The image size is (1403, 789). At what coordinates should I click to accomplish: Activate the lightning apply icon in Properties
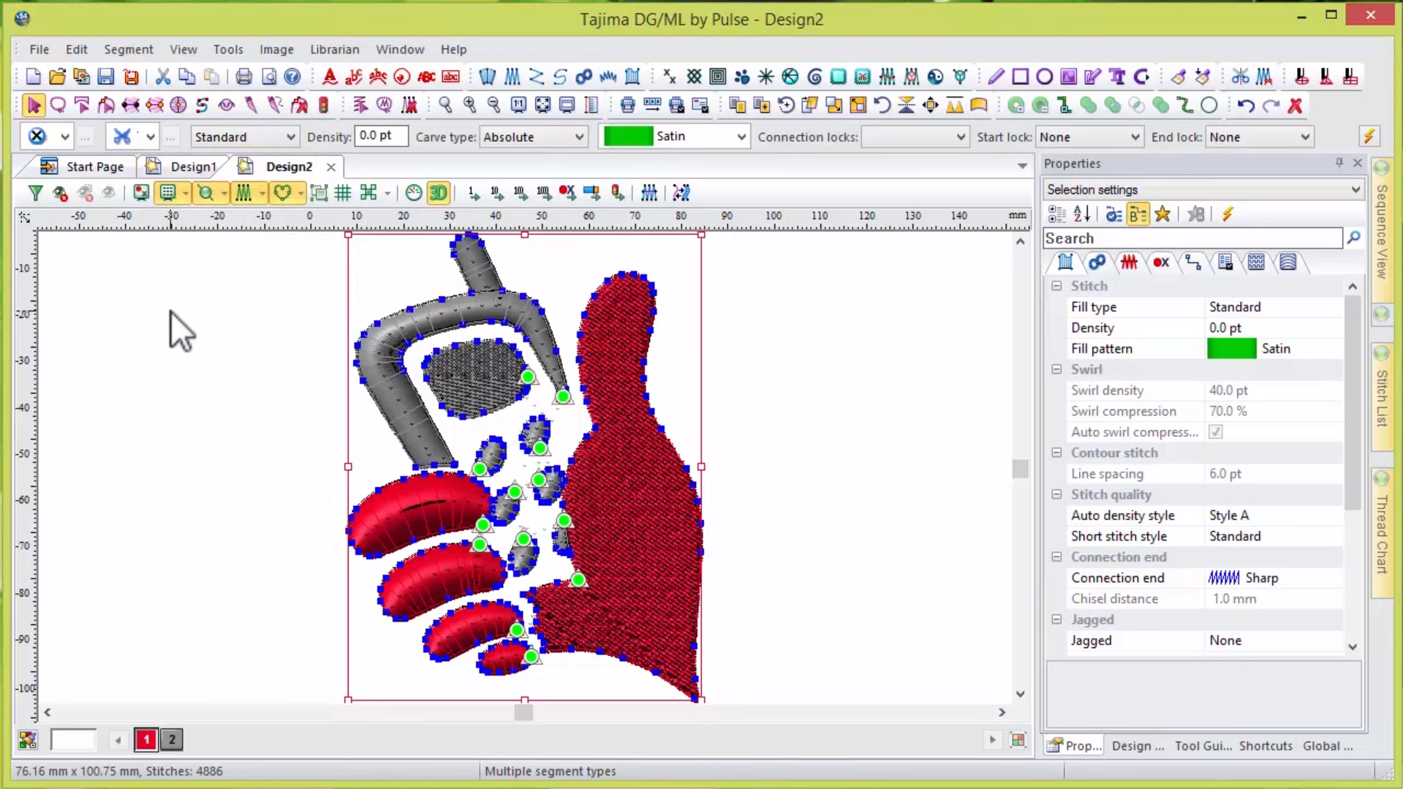pyautogui.click(x=1228, y=214)
